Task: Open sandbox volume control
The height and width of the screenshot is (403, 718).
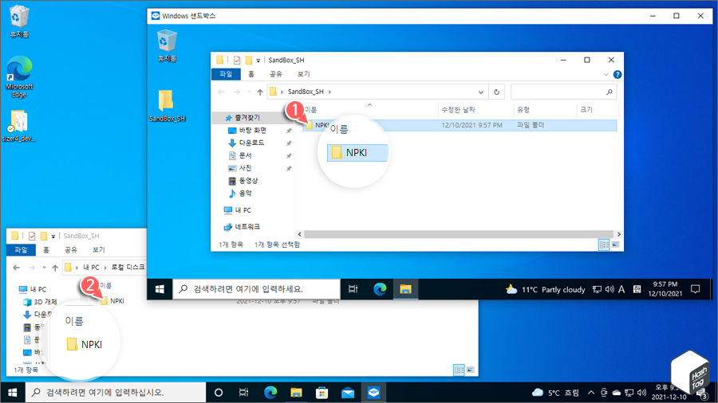Action: click(610, 289)
